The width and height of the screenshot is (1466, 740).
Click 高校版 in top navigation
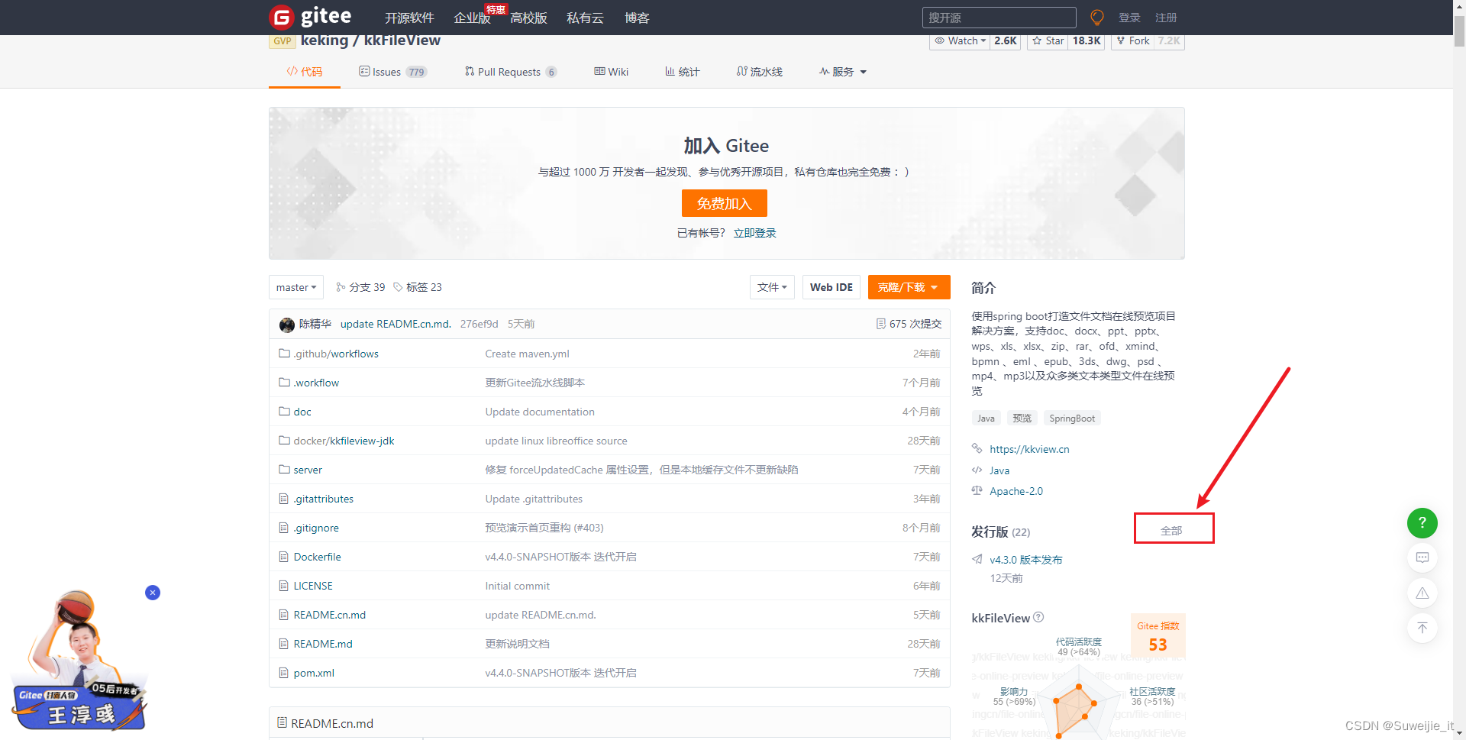(x=528, y=18)
